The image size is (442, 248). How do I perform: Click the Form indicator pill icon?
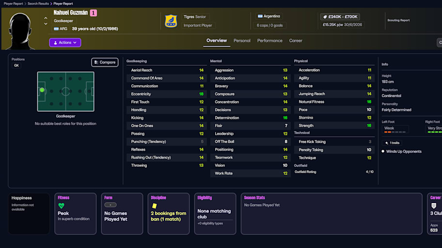(x=110, y=205)
